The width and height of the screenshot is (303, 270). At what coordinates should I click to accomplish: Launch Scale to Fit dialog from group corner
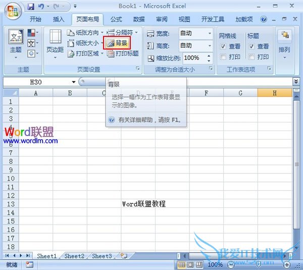coord(211,68)
